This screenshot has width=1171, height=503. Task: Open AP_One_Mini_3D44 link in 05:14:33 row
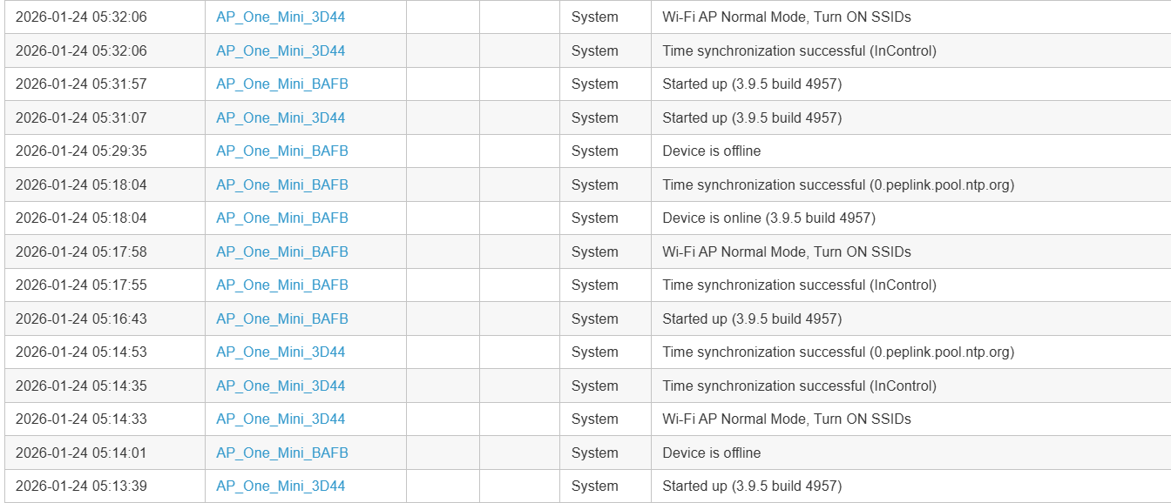pyautogui.click(x=281, y=419)
